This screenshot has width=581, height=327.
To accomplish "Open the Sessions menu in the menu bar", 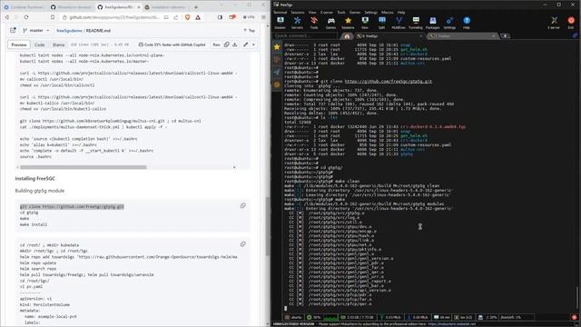I will pos(298,12).
